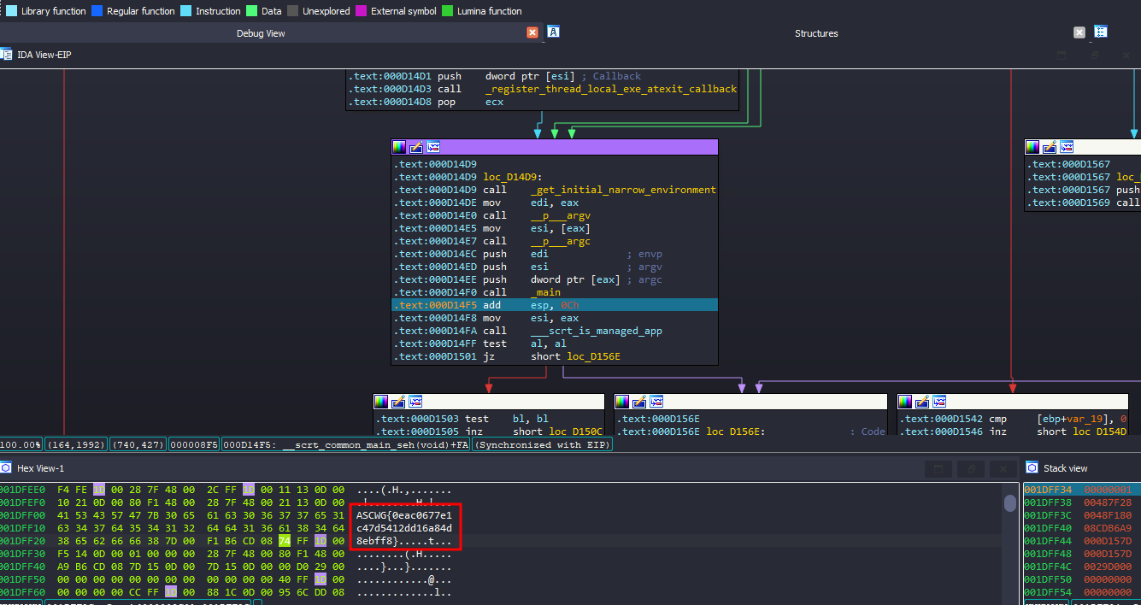Click the External symbol legend color swatch
The width and height of the screenshot is (1141, 605).
click(x=361, y=11)
